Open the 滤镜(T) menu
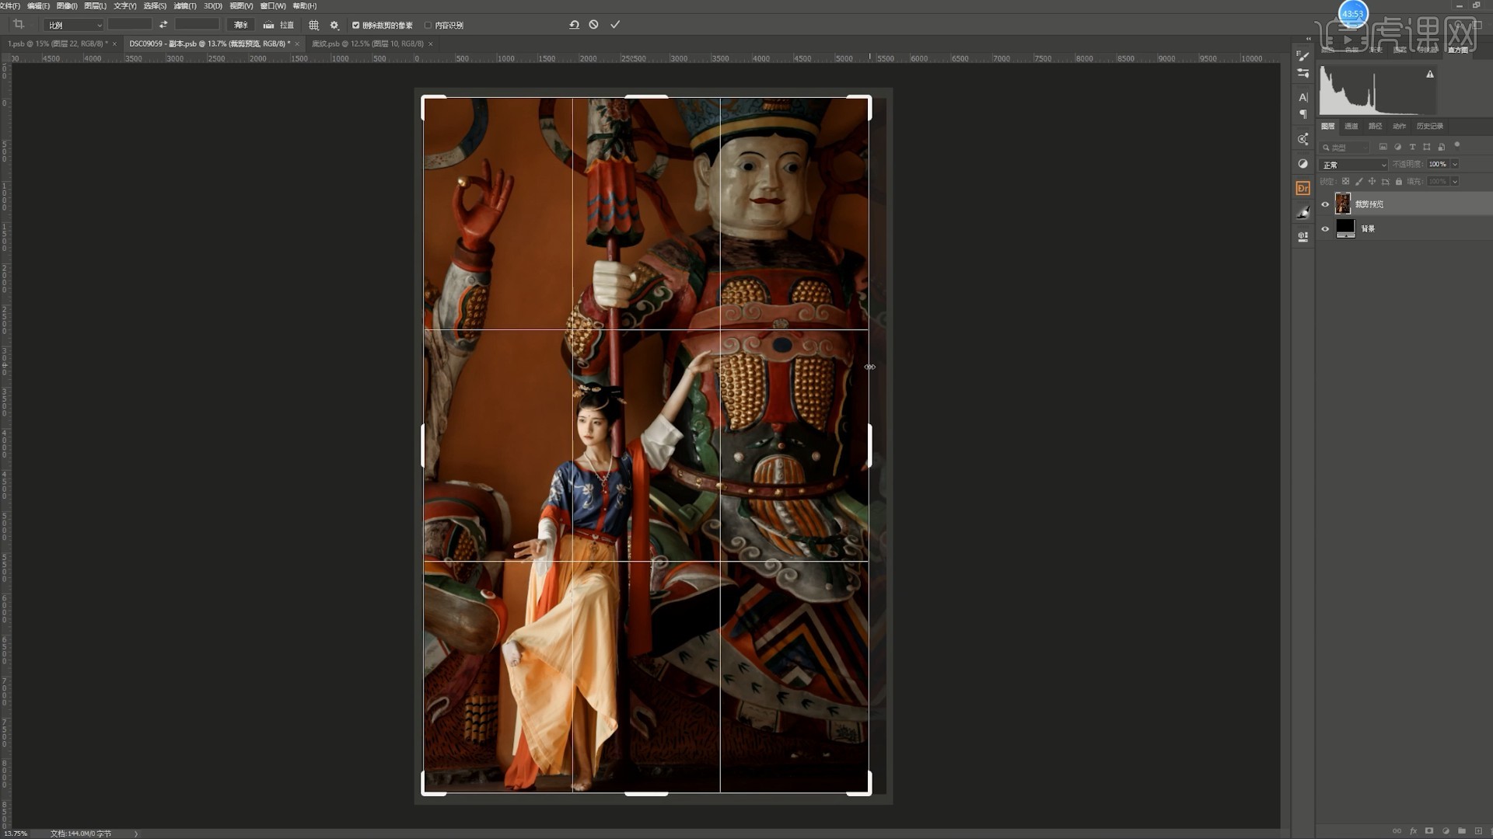 click(x=184, y=5)
